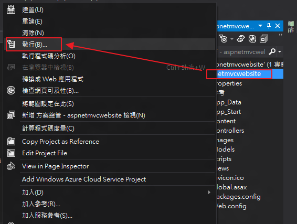Click the Edit Project File icon

[11, 153]
